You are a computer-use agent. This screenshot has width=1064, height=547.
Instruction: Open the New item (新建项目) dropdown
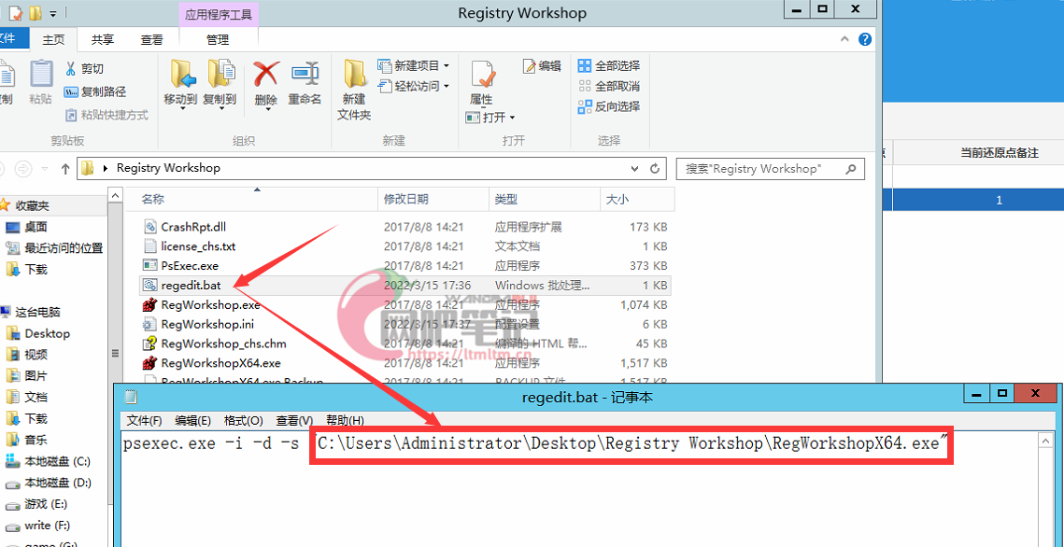pyautogui.click(x=413, y=65)
